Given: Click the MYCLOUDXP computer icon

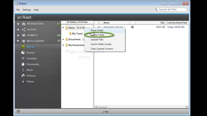Looking at the screenshot, I should coord(24,41).
